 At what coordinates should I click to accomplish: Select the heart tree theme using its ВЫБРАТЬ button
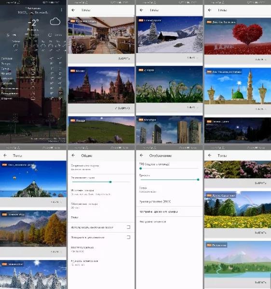[x=260, y=59]
